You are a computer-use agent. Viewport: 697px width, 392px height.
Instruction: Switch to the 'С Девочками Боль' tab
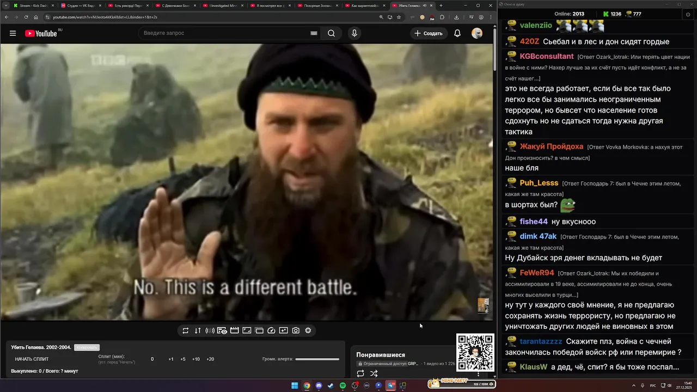[x=176, y=5]
